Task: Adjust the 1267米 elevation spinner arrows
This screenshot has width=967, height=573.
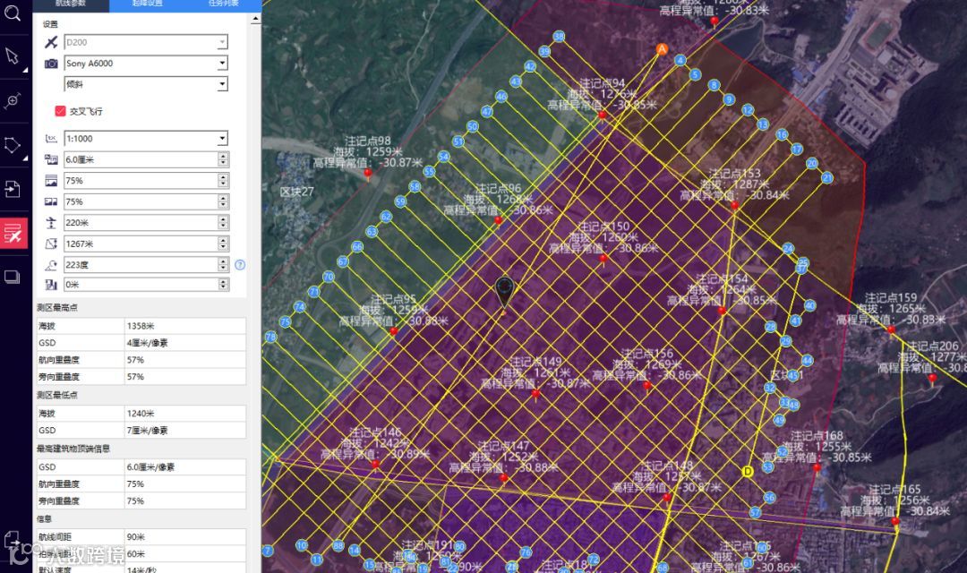Action: point(223,244)
